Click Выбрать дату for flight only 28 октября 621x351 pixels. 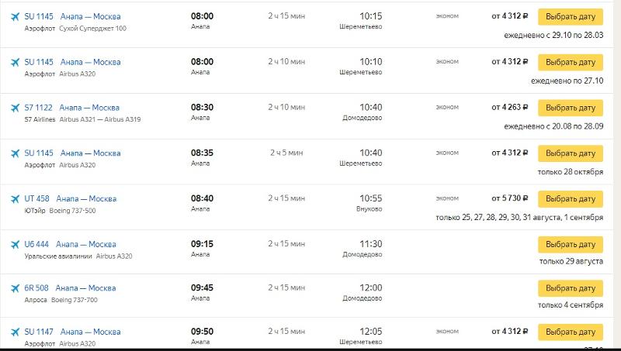click(x=571, y=153)
